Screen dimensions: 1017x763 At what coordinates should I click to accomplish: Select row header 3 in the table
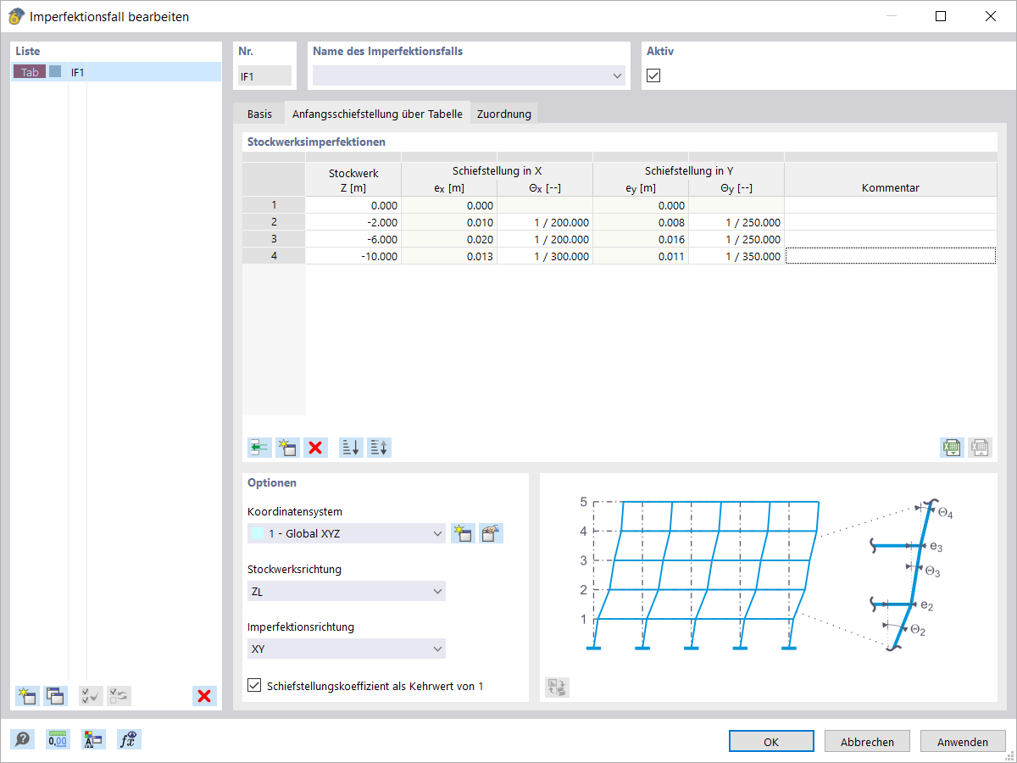[x=274, y=239]
